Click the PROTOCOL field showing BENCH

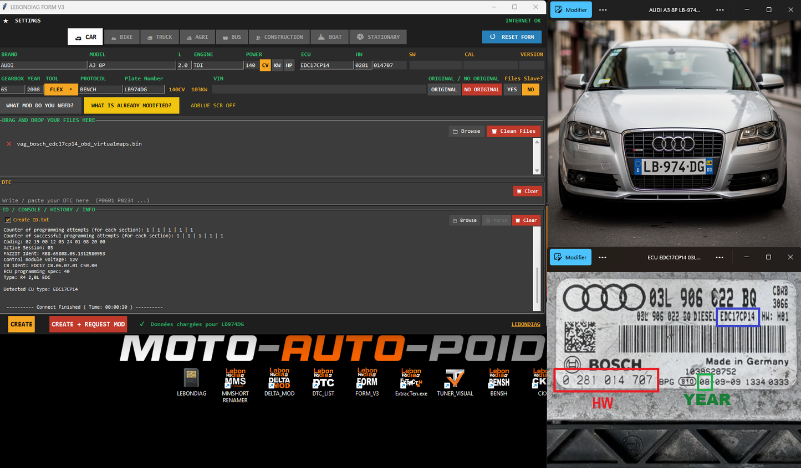[100, 90]
